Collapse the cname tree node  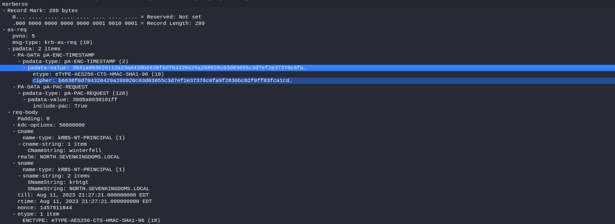pos(14,132)
